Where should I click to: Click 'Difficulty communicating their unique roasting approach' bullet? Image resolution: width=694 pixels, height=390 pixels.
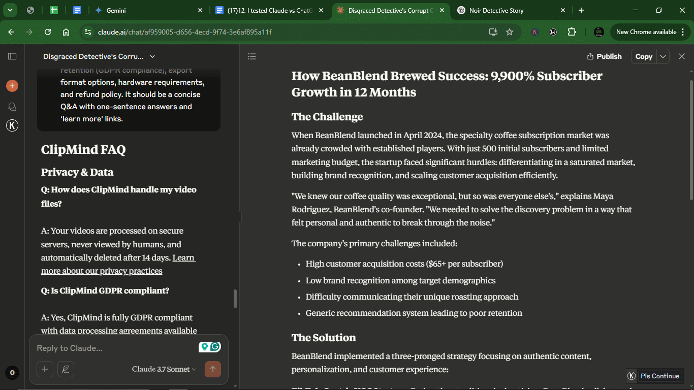[412, 297]
